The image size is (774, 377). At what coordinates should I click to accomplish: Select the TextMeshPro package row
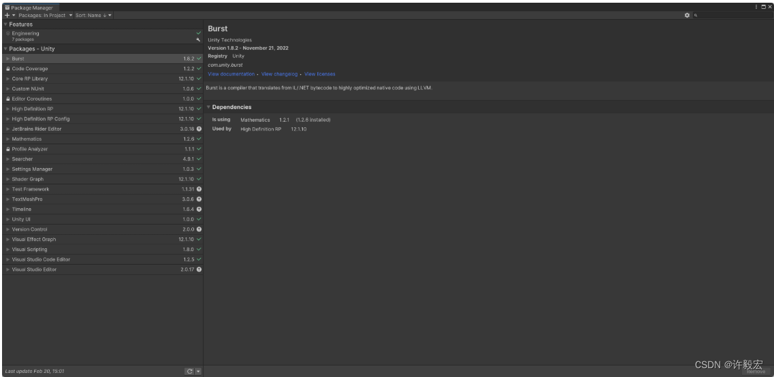click(x=103, y=199)
